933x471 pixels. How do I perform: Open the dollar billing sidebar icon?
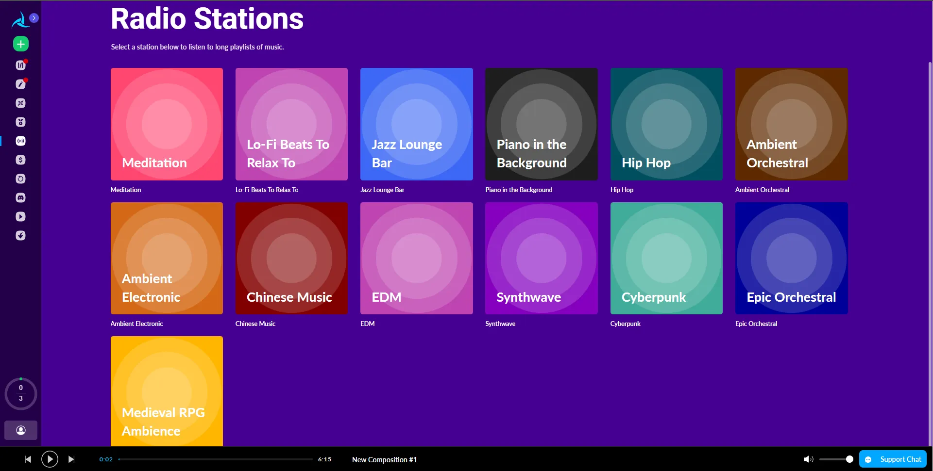pos(20,160)
